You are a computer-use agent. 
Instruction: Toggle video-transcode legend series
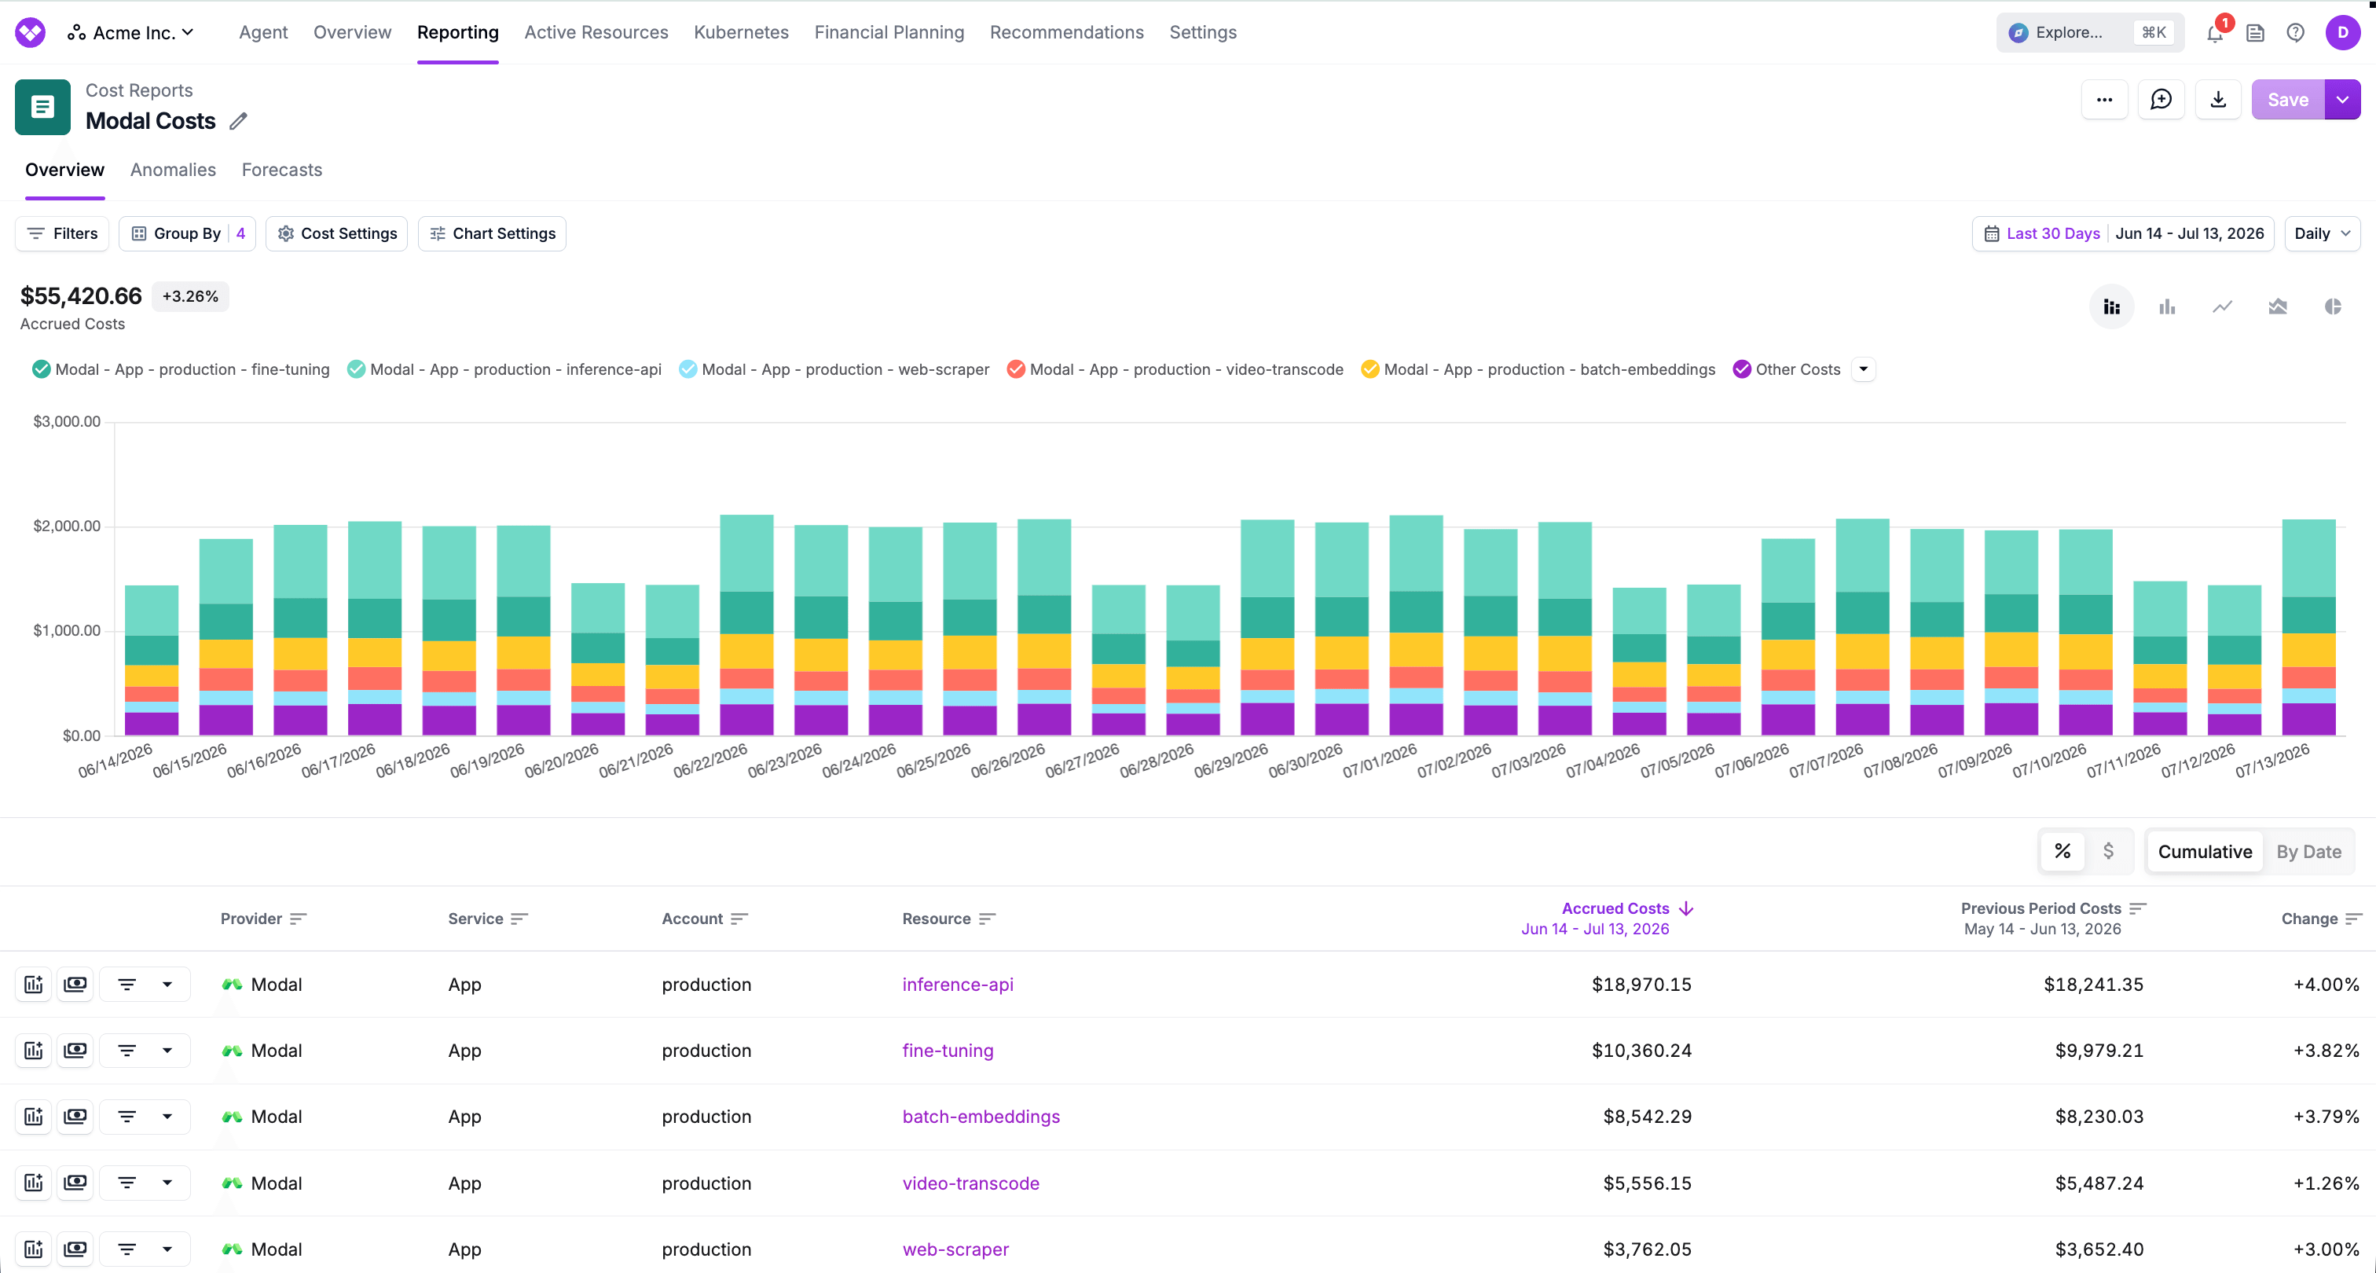(1175, 369)
